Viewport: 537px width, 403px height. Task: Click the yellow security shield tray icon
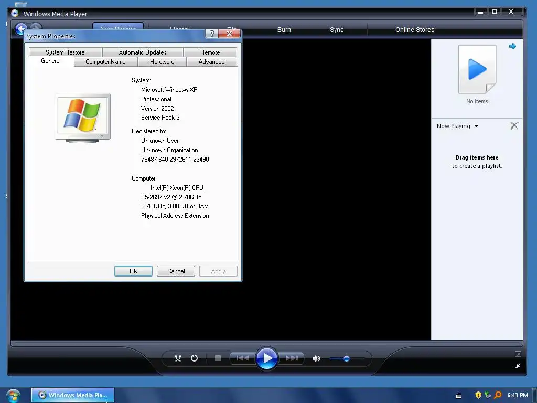pos(478,395)
